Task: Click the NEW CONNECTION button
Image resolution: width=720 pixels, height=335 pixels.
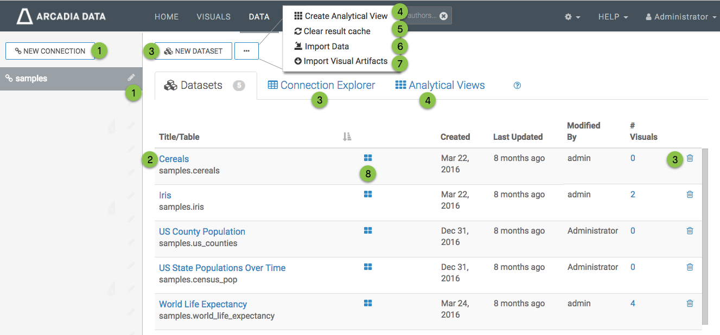Action: (x=50, y=51)
